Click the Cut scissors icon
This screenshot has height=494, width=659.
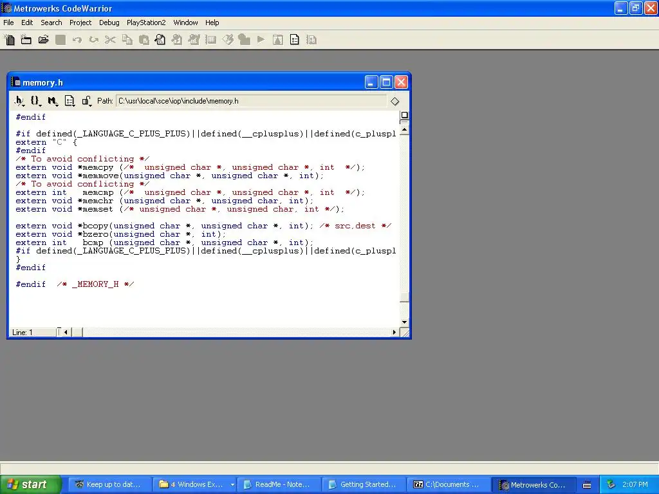pos(110,40)
